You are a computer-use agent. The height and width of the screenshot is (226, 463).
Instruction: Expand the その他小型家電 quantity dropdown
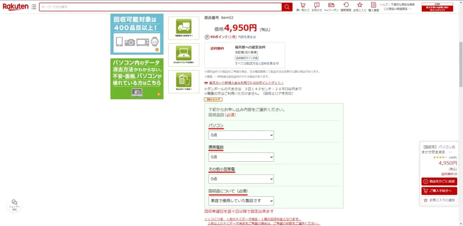241,179
